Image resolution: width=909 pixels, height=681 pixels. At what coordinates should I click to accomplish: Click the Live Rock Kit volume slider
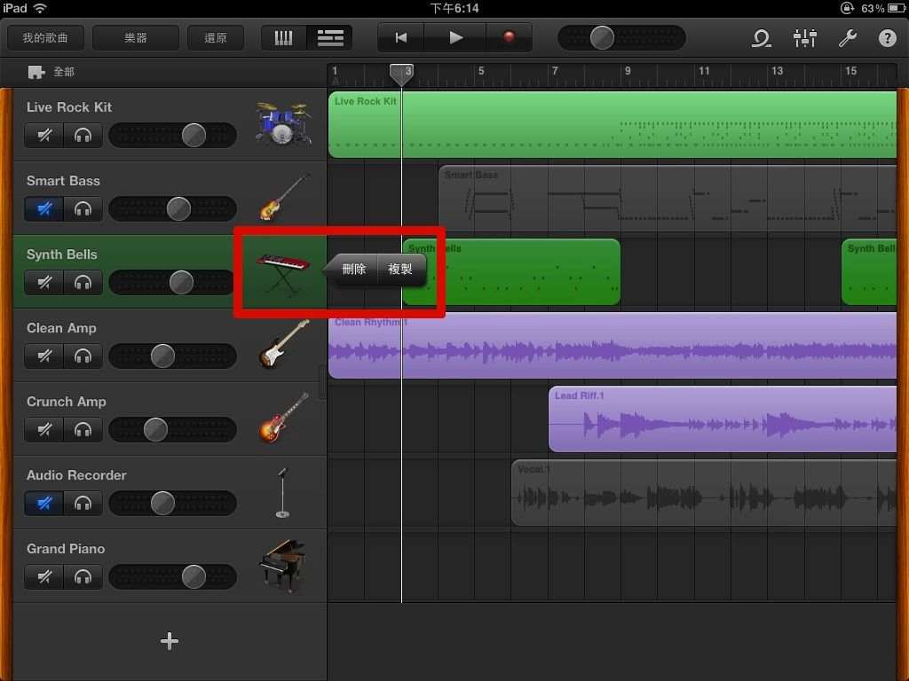172,136
